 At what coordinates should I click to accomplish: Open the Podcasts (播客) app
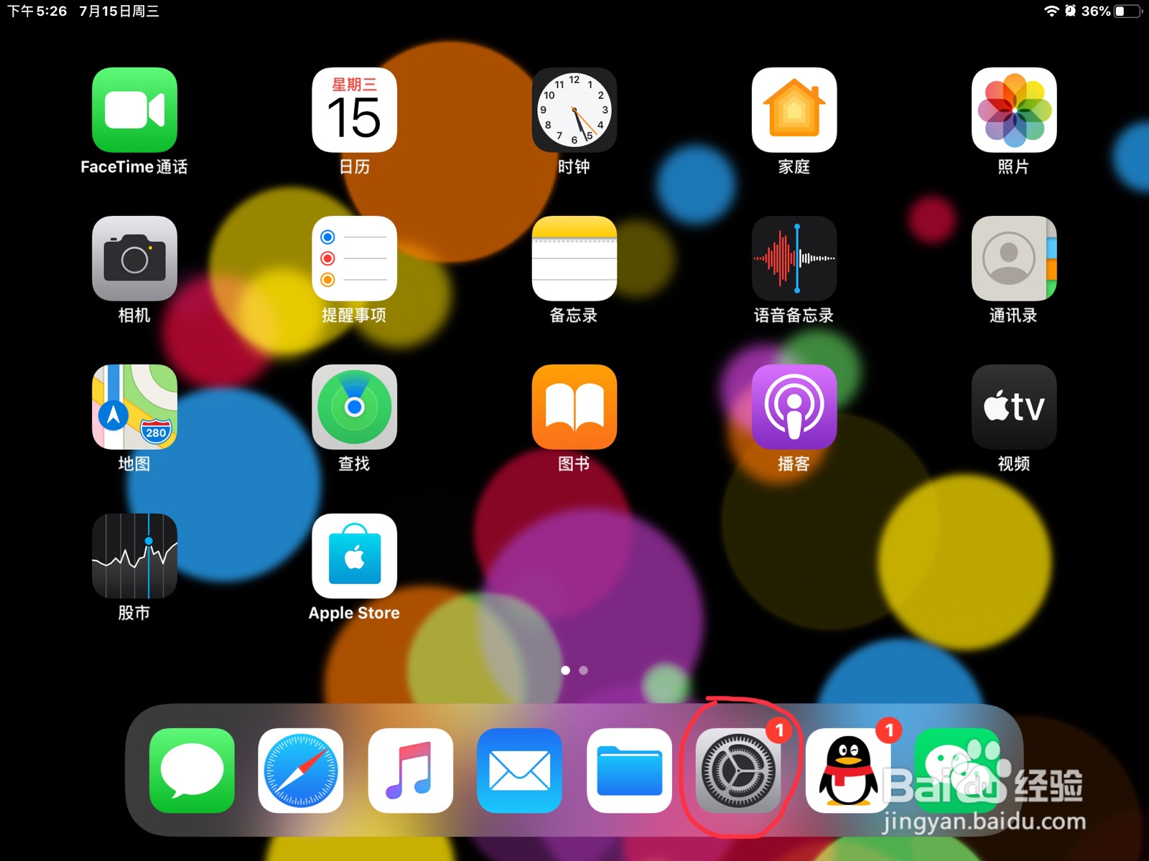[794, 407]
